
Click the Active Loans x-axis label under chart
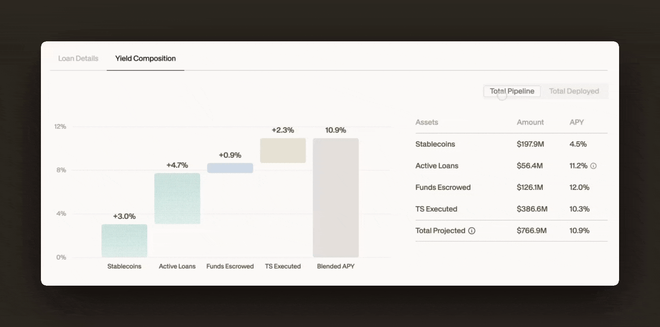coord(177,267)
